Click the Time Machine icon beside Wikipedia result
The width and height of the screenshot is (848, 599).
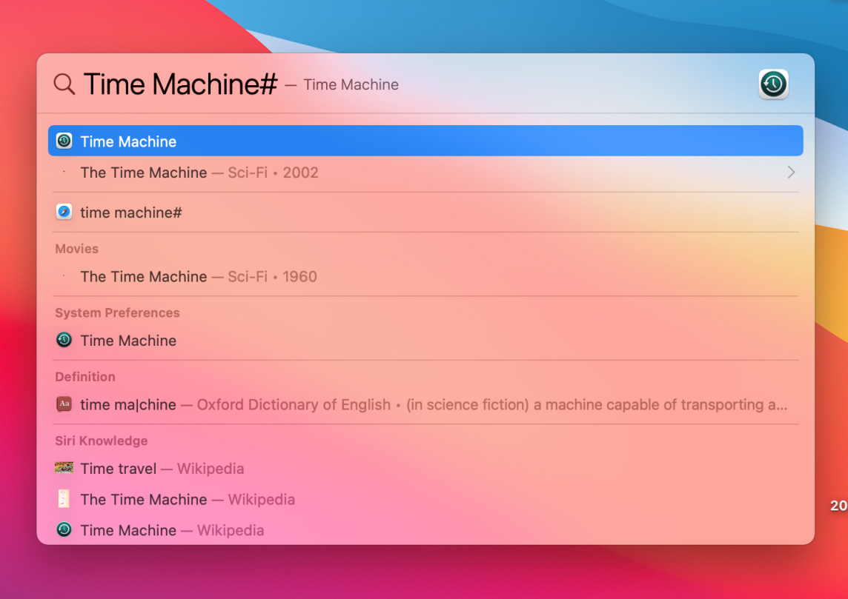(x=64, y=529)
